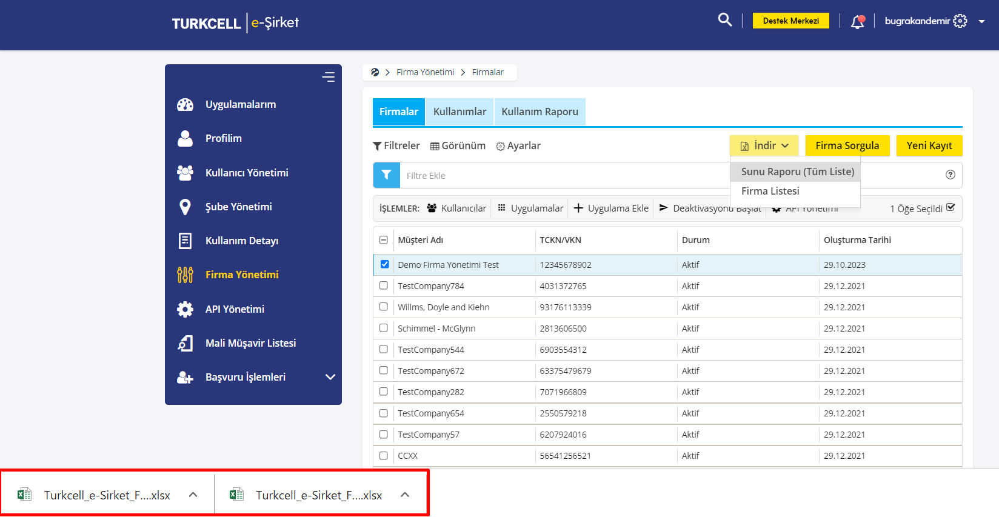This screenshot has height=517, width=999.
Task: Choose Sunu Raporu (Tüm Liste) option
Action: coord(795,172)
